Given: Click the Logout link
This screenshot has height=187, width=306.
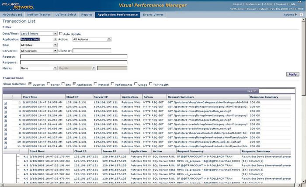Looking at the screenshot, I should point(237,4).
